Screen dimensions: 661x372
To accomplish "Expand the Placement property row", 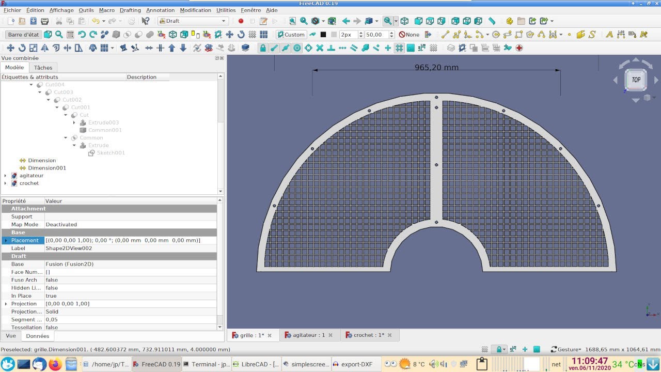I will pos(6,240).
